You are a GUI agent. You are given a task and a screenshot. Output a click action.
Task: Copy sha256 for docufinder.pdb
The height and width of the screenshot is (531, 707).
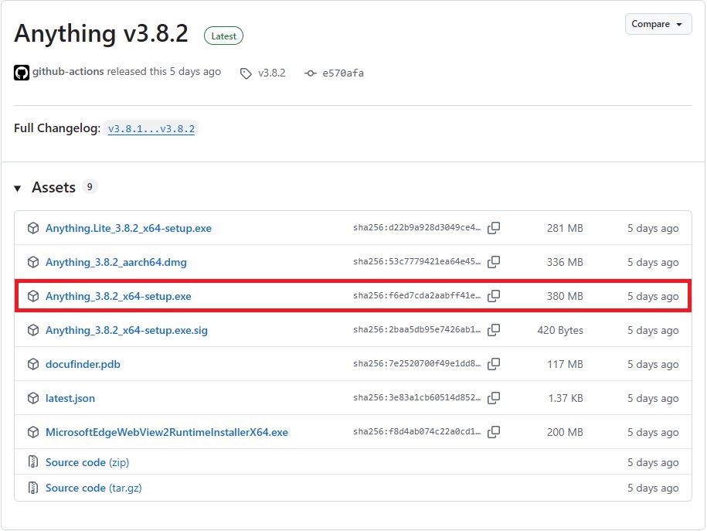pos(494,364)
